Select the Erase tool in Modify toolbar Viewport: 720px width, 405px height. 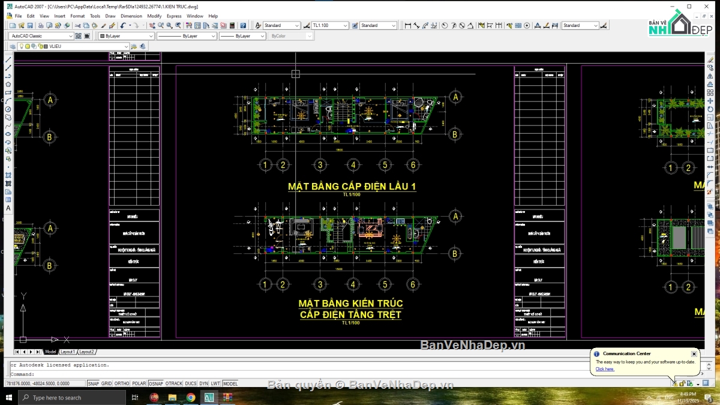click(x=710, y=60)
